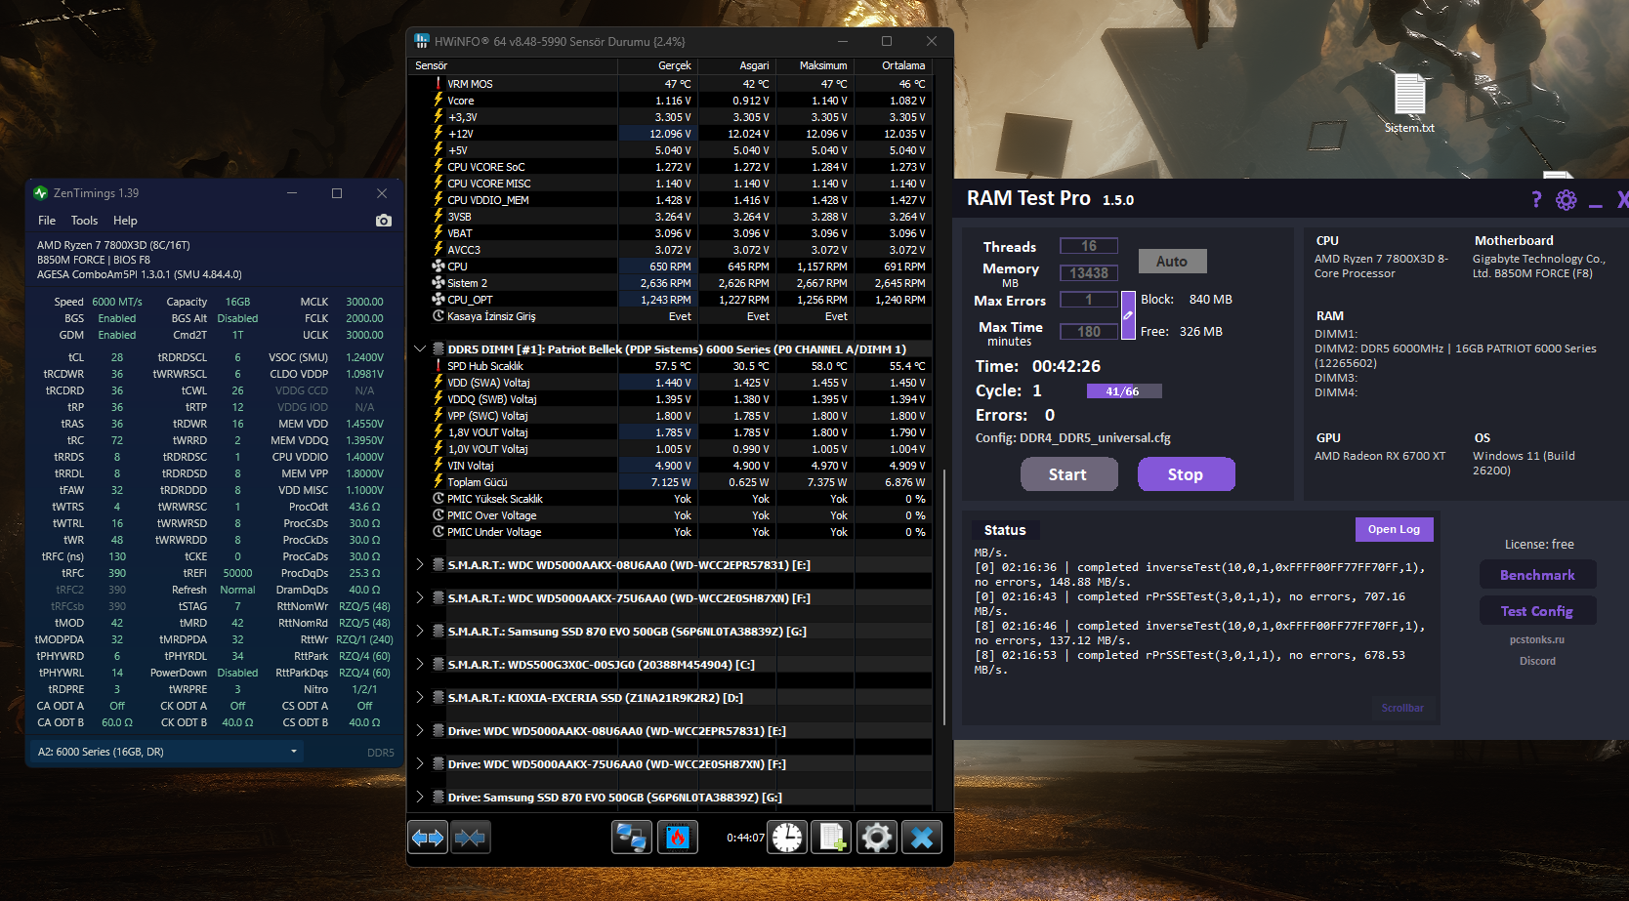This screenshot has width=1629, height=901.
Task: Collapse the DDR5 DIMM Patriot sensor group
Action: pos(420,348)
